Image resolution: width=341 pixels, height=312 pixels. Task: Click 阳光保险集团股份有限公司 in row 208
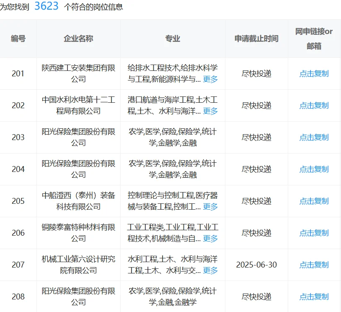(x=78, y=296)
